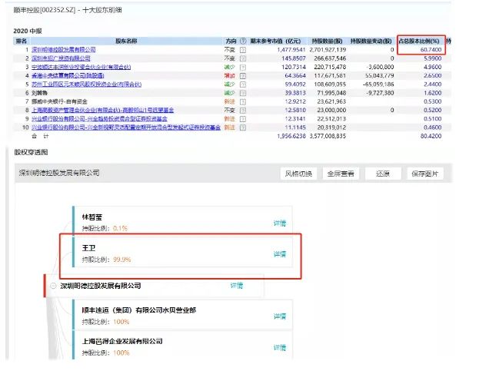Image resolution: width=499 pixels, height=374 pixels.
Task: Click the 2020 中报 period heading
Action: point(28,31)
